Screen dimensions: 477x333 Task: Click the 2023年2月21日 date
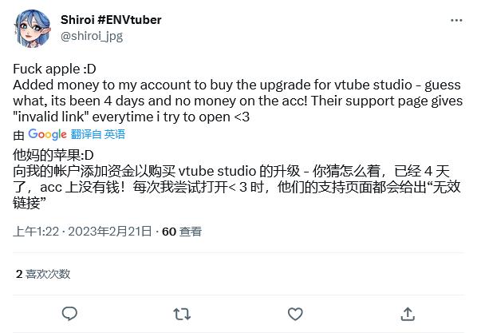109,232
